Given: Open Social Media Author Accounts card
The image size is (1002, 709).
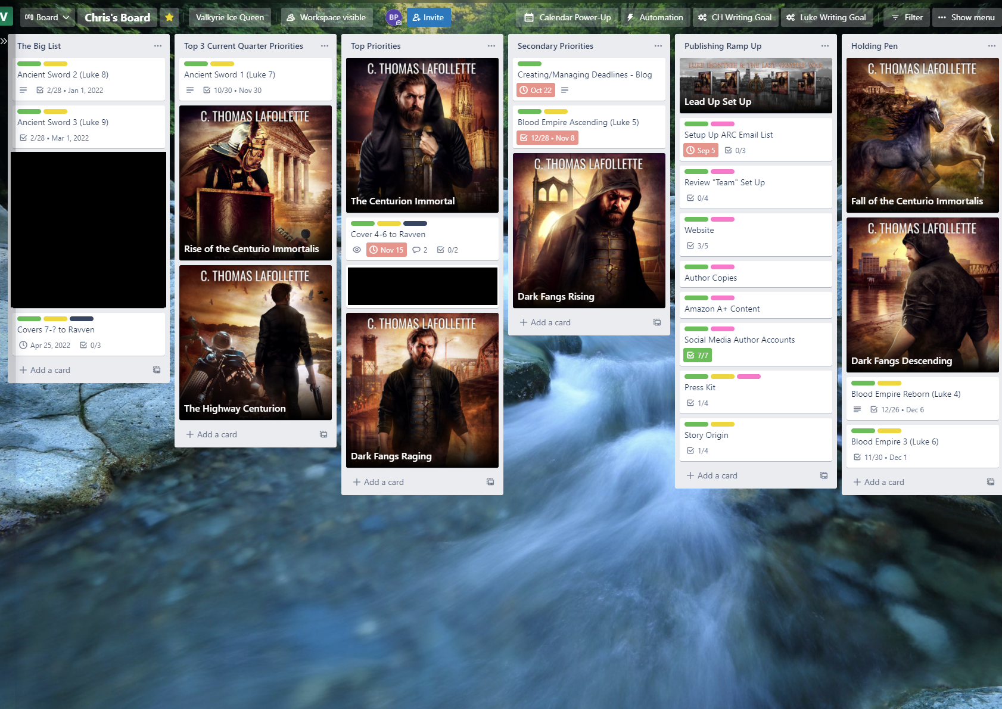Looking at the screenshot, I should [756, 344].
